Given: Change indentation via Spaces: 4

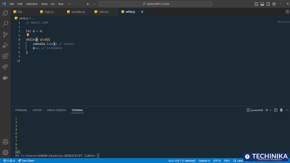Looking at the screenshot, I should [204, 161].
